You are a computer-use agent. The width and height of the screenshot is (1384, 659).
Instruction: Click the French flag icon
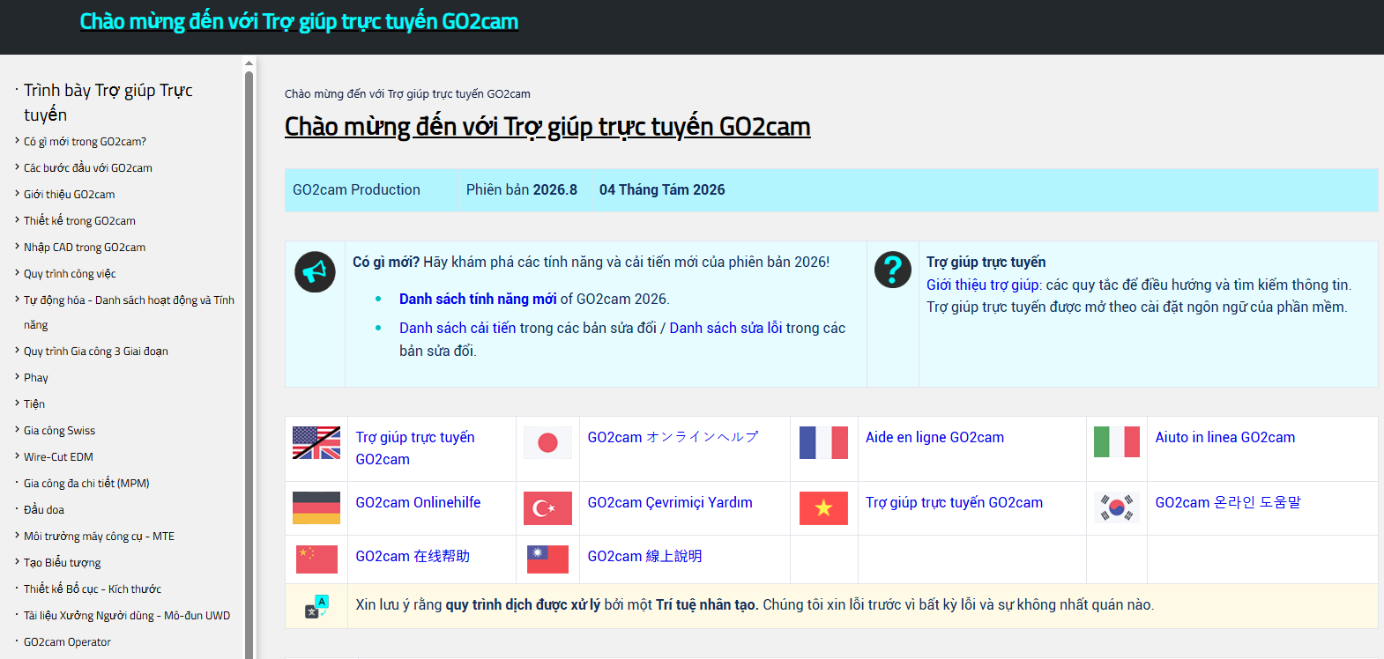point(823,442)
